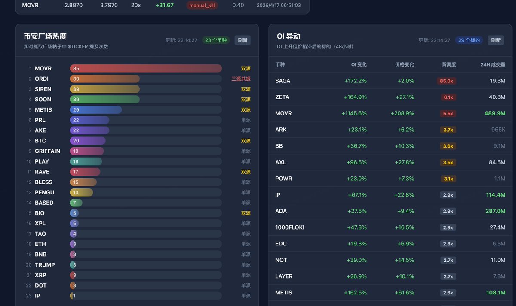
Task: Click the 108.1M volume value
Action: (496, 293)
